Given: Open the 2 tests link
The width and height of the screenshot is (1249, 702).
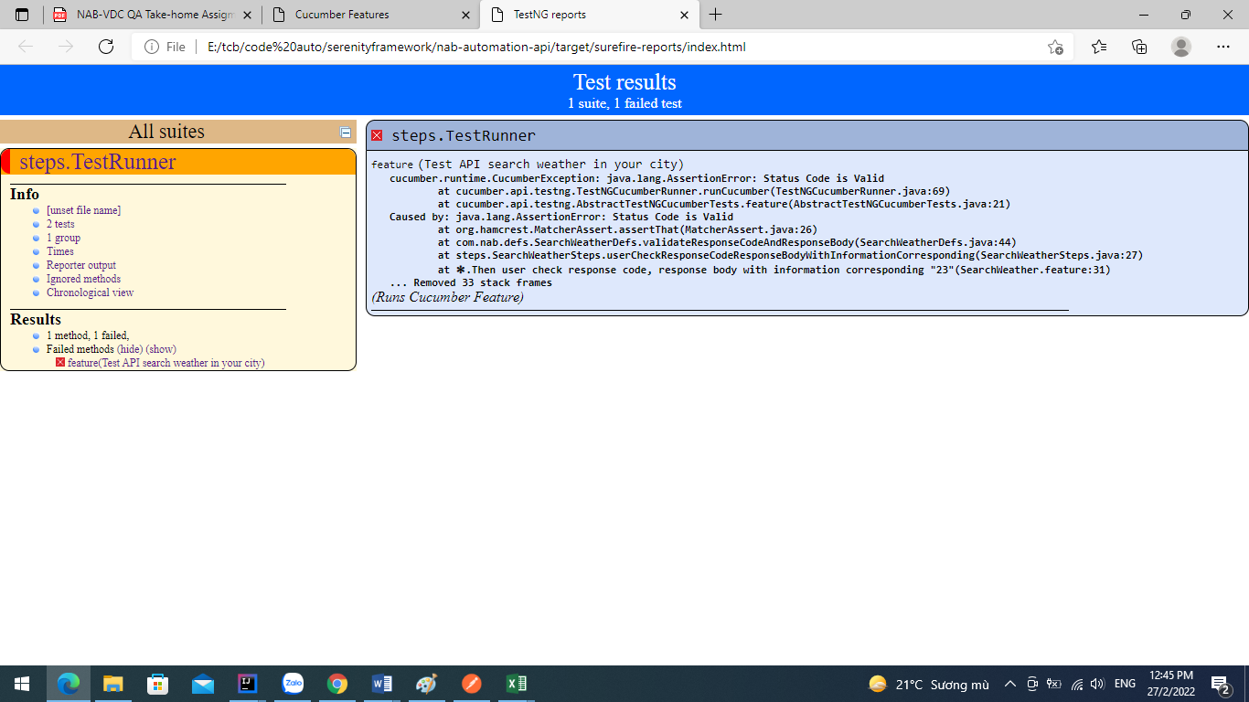Looking at the screenshot, I should click(60, 224).
